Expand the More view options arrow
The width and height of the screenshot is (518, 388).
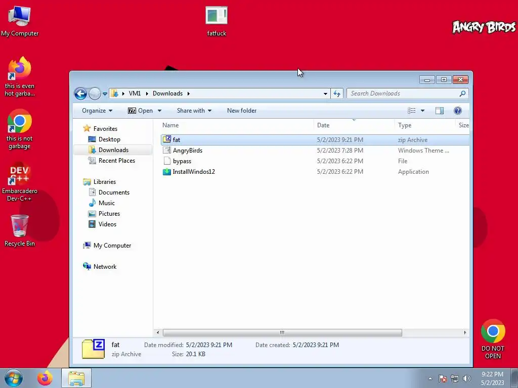click(x=422, y=111)
